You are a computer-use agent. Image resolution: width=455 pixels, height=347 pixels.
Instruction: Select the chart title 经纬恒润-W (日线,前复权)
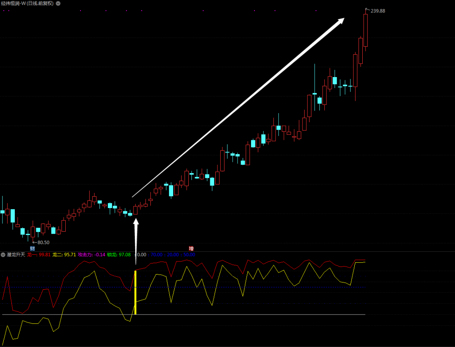[27, 3]
